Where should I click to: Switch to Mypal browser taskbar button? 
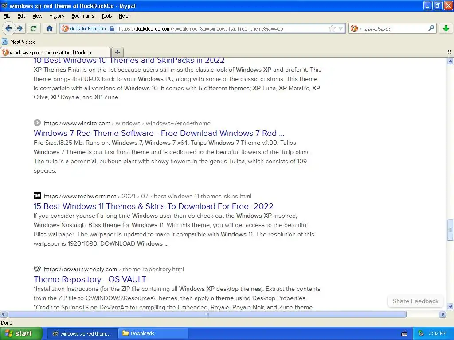(x=82, y=334)
